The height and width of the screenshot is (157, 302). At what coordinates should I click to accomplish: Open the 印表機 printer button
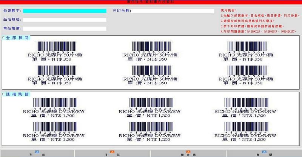point(188,154)
